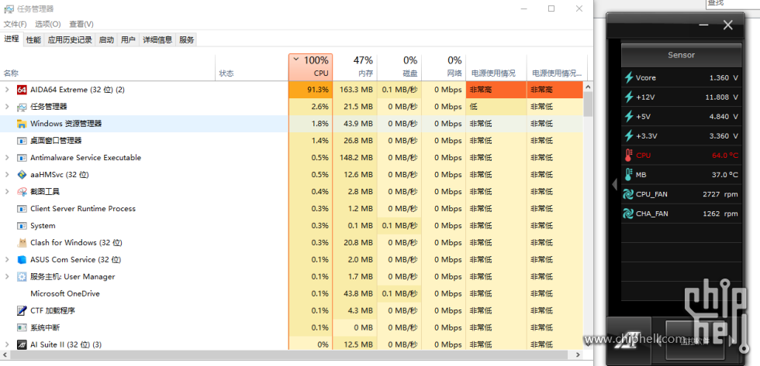The image size is (760, 366).
Task: Click the horizontal scrollbar left arrow
Action: 5,355
